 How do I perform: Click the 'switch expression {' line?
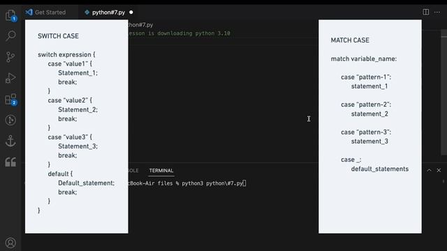coord(66,54)
